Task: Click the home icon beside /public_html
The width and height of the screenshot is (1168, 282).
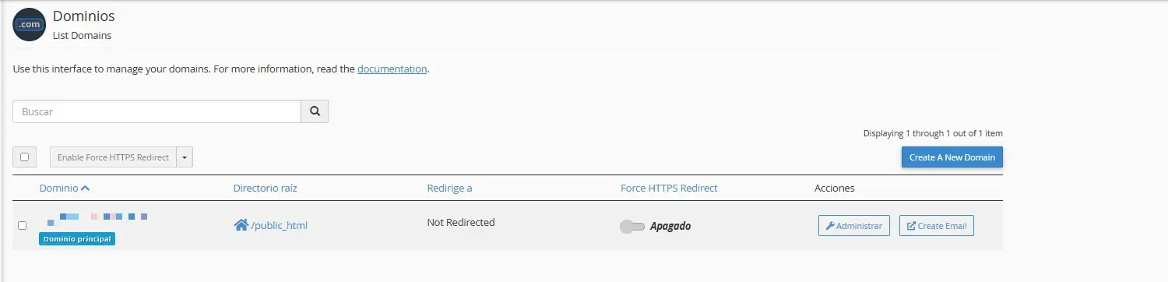Action: tap(241, 225)
